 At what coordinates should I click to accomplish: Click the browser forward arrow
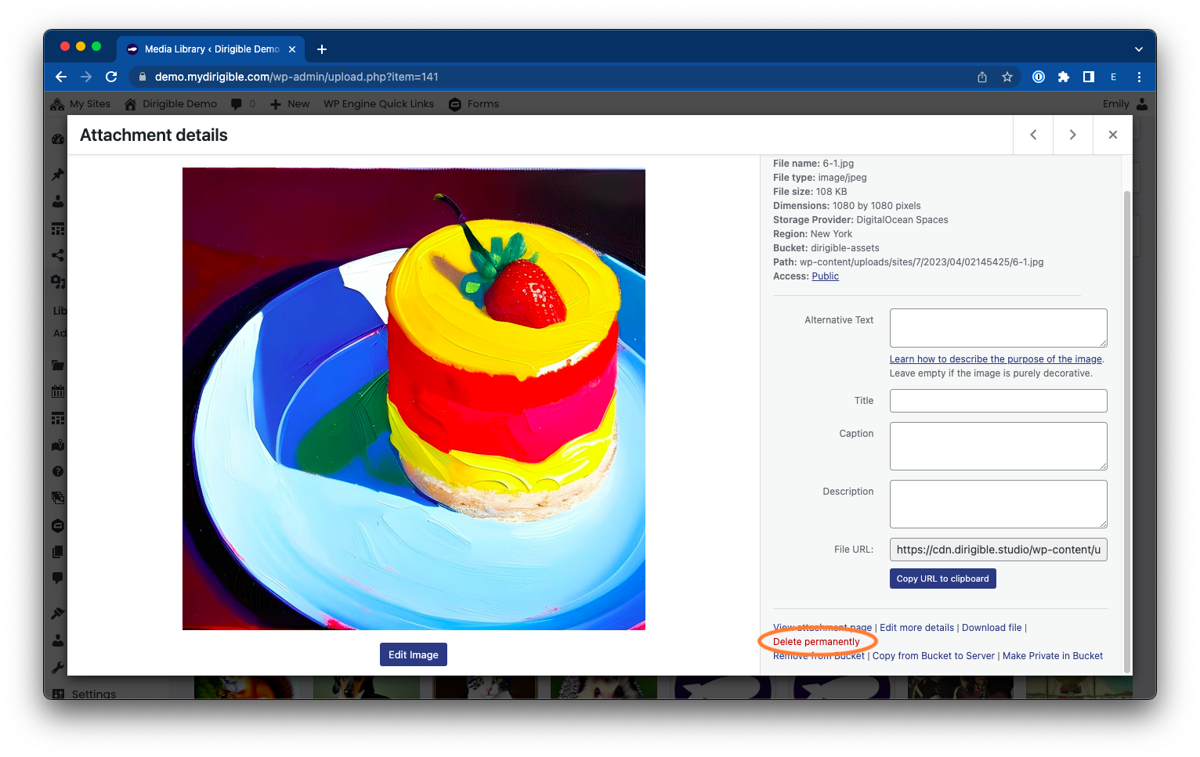(x=86, y=77)
